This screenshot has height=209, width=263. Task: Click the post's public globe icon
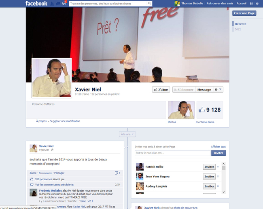[x=52, y=150]
